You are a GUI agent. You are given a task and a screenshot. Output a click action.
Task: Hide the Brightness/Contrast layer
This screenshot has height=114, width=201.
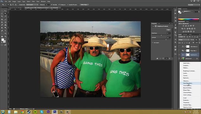tap(179, 55)
